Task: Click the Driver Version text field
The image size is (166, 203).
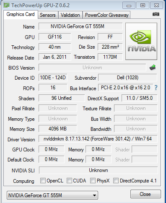Action: pos(98,139)
